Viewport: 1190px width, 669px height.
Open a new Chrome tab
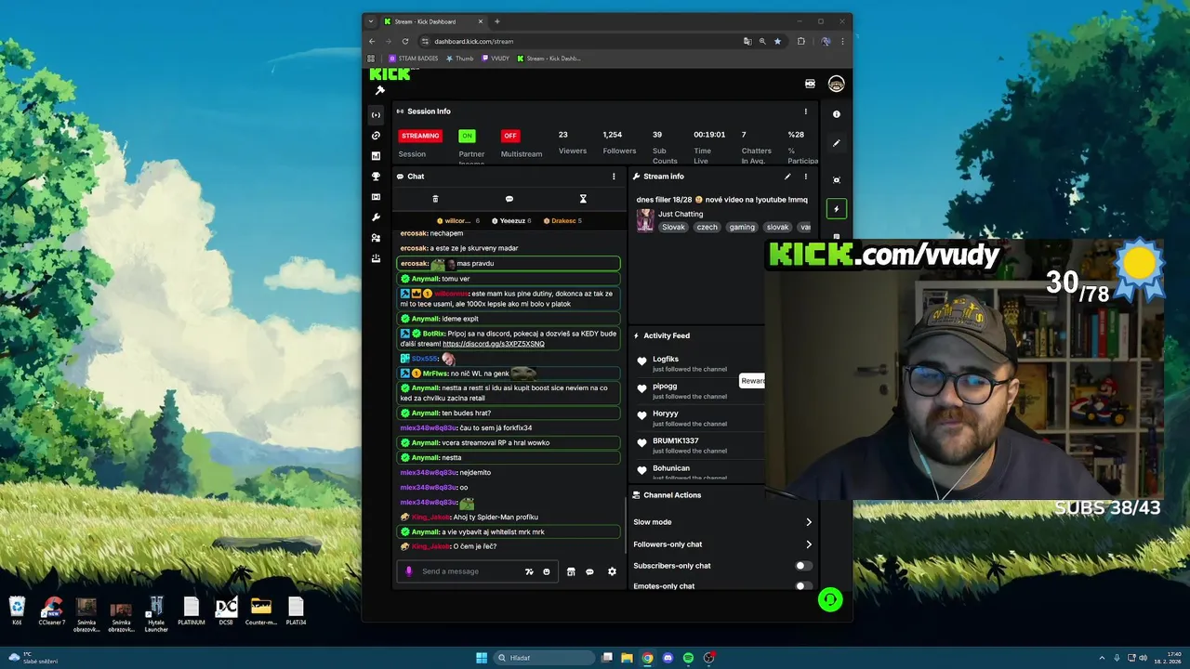pos(497,21)
